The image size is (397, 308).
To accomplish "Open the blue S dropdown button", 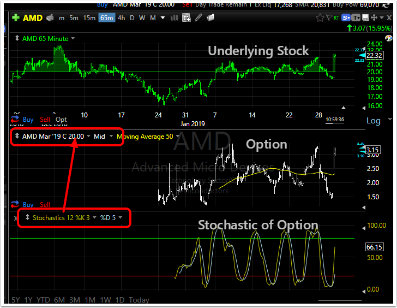I will (x=346, y=17).
